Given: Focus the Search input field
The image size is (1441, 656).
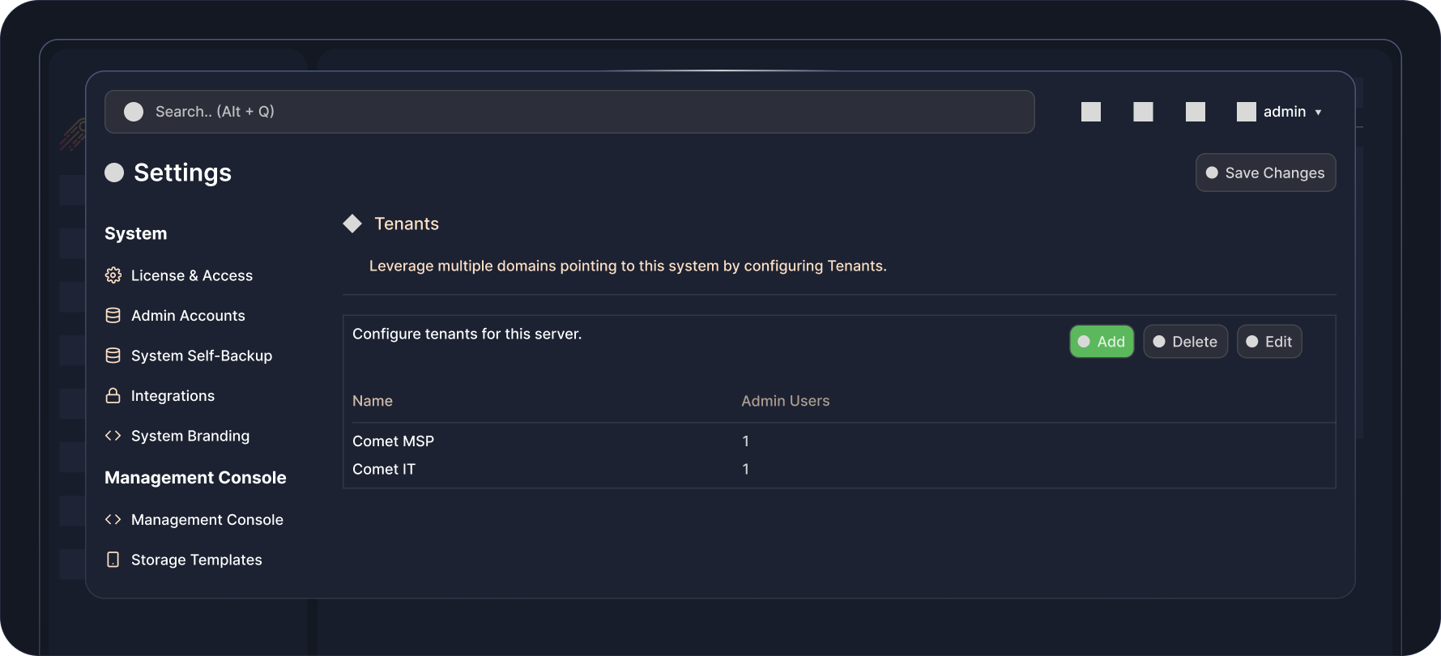Looking at the screenshot, I should 569,112.
